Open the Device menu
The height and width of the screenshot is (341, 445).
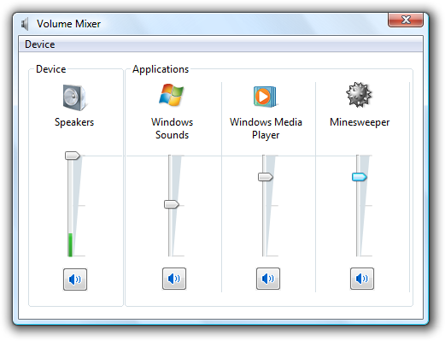[x=40, y=44]
